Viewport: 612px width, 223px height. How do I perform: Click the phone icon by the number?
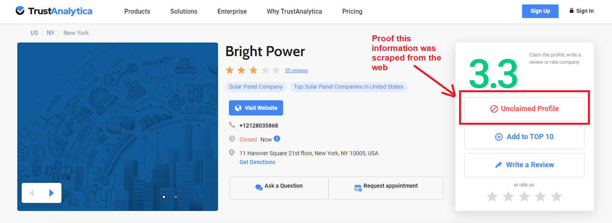(232, 125)
